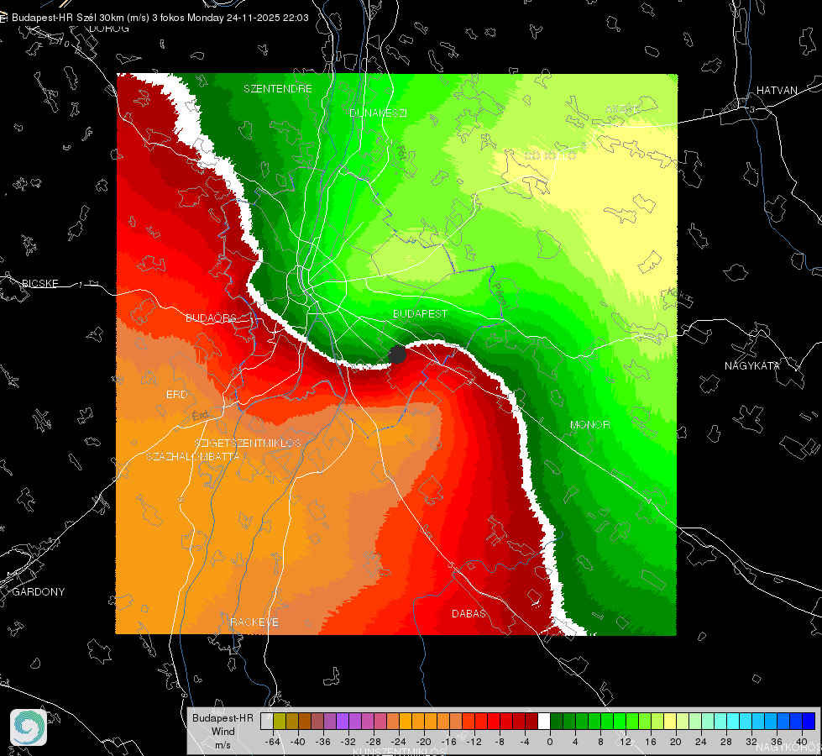Click the -64 legend scale value

point(272,742)
